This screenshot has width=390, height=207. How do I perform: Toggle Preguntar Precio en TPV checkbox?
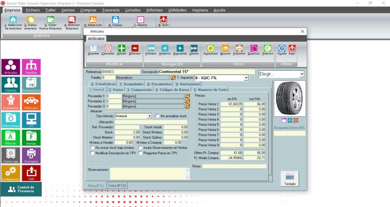point(141,153)
